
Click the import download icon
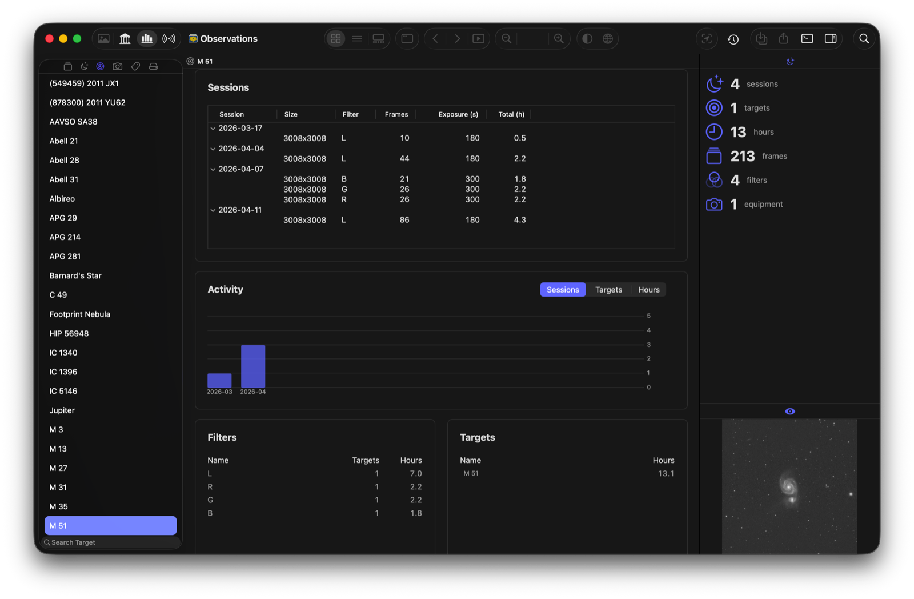pos(761,39)
